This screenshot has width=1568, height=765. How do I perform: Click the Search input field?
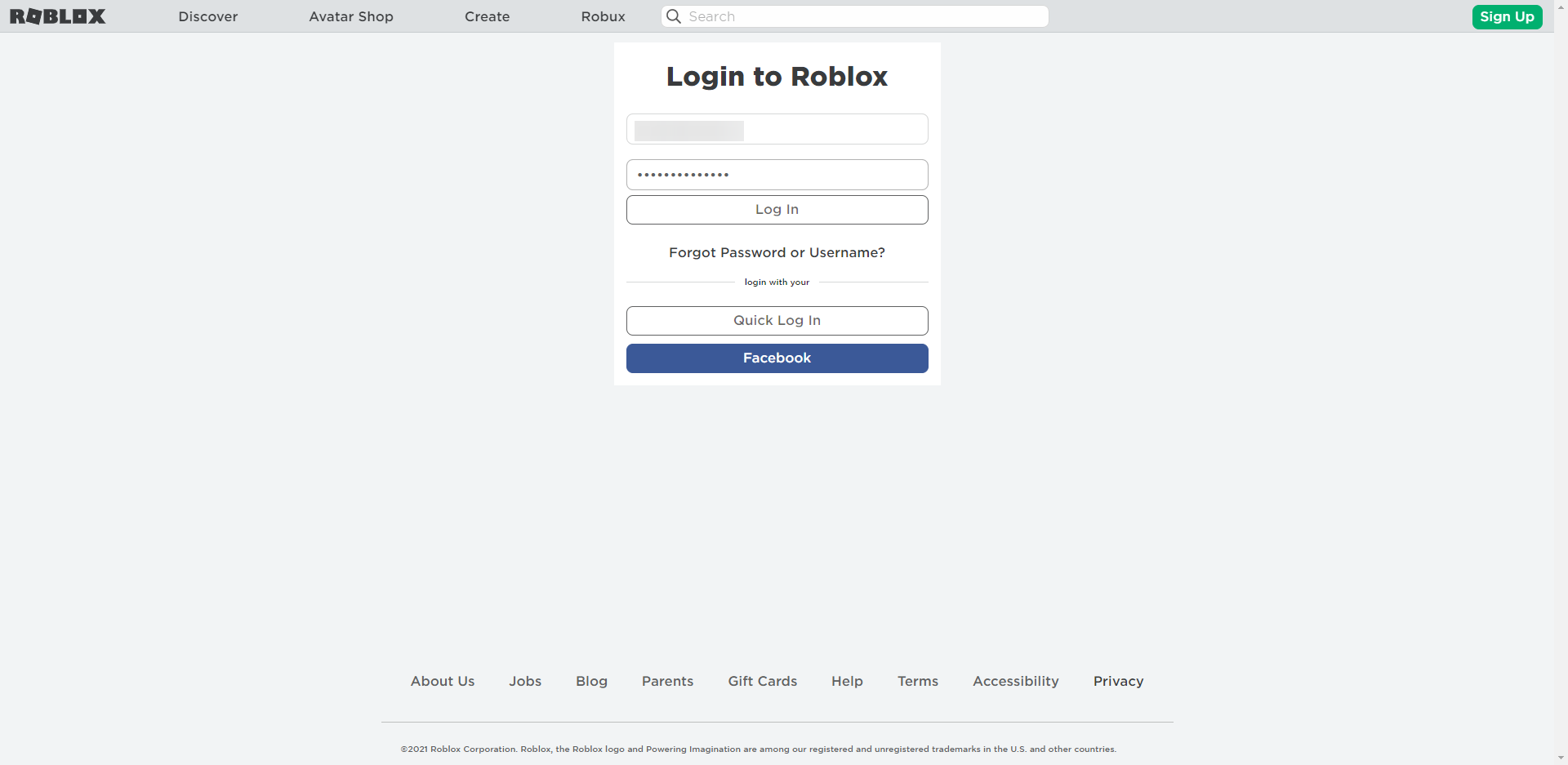click(854, 16)
